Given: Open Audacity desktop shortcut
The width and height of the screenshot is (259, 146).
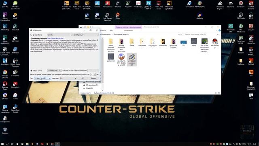Looking at the screenshot, I should pyautogui.click(x=200, y=16).
